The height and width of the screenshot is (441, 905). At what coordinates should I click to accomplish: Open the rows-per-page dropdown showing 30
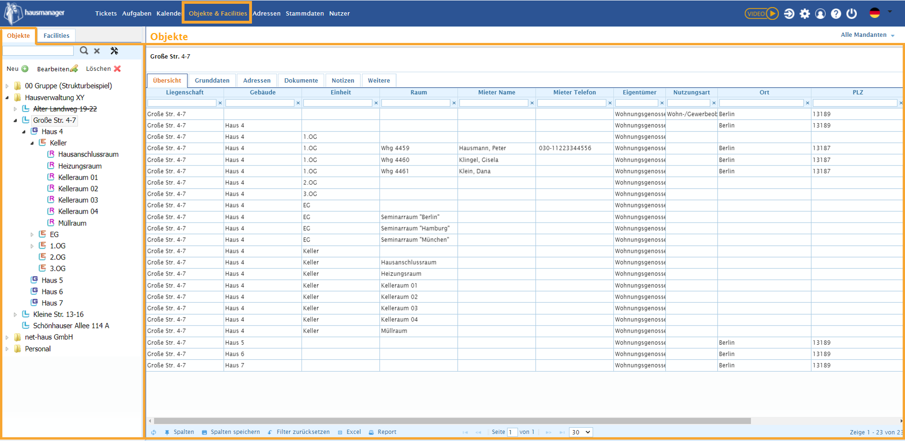[x=580, y=433]
